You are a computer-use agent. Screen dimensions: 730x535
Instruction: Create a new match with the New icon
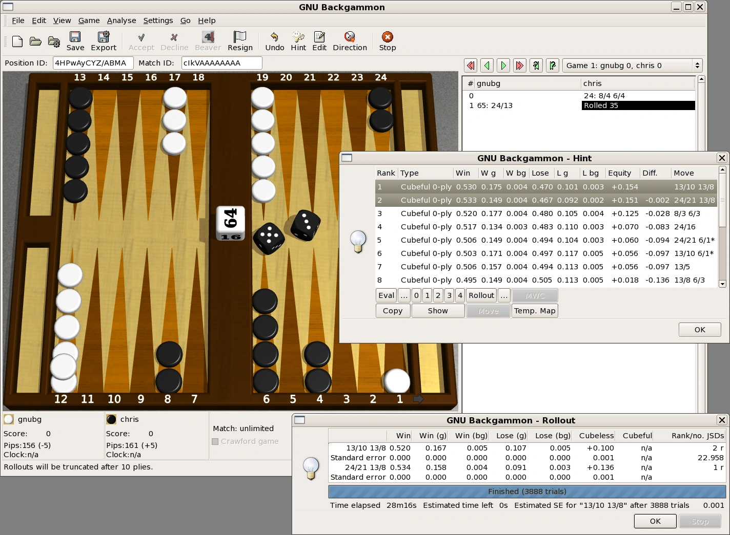click(x=17, y=41)
